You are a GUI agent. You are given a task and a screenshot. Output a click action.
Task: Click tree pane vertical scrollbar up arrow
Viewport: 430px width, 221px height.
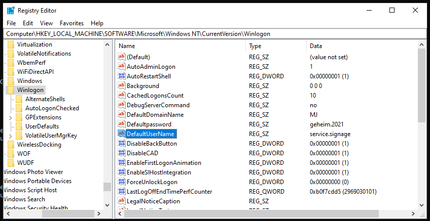pos(107,45)
